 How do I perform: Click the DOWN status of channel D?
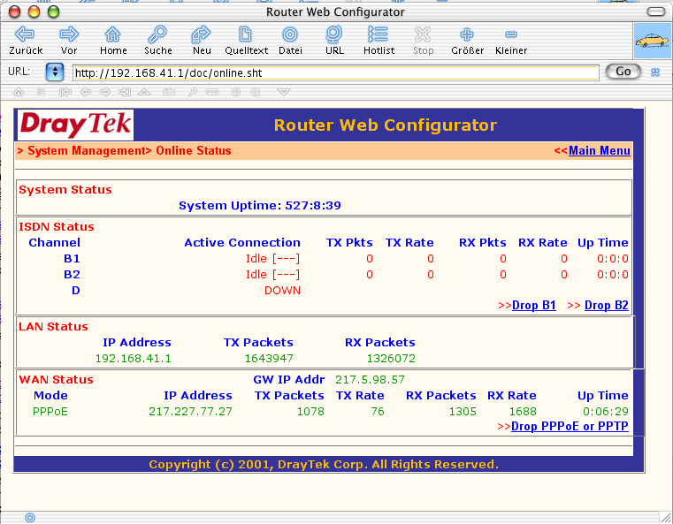coord(282,291)
